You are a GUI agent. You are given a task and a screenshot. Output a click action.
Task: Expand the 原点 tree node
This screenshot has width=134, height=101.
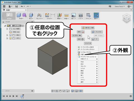[7, 35]
